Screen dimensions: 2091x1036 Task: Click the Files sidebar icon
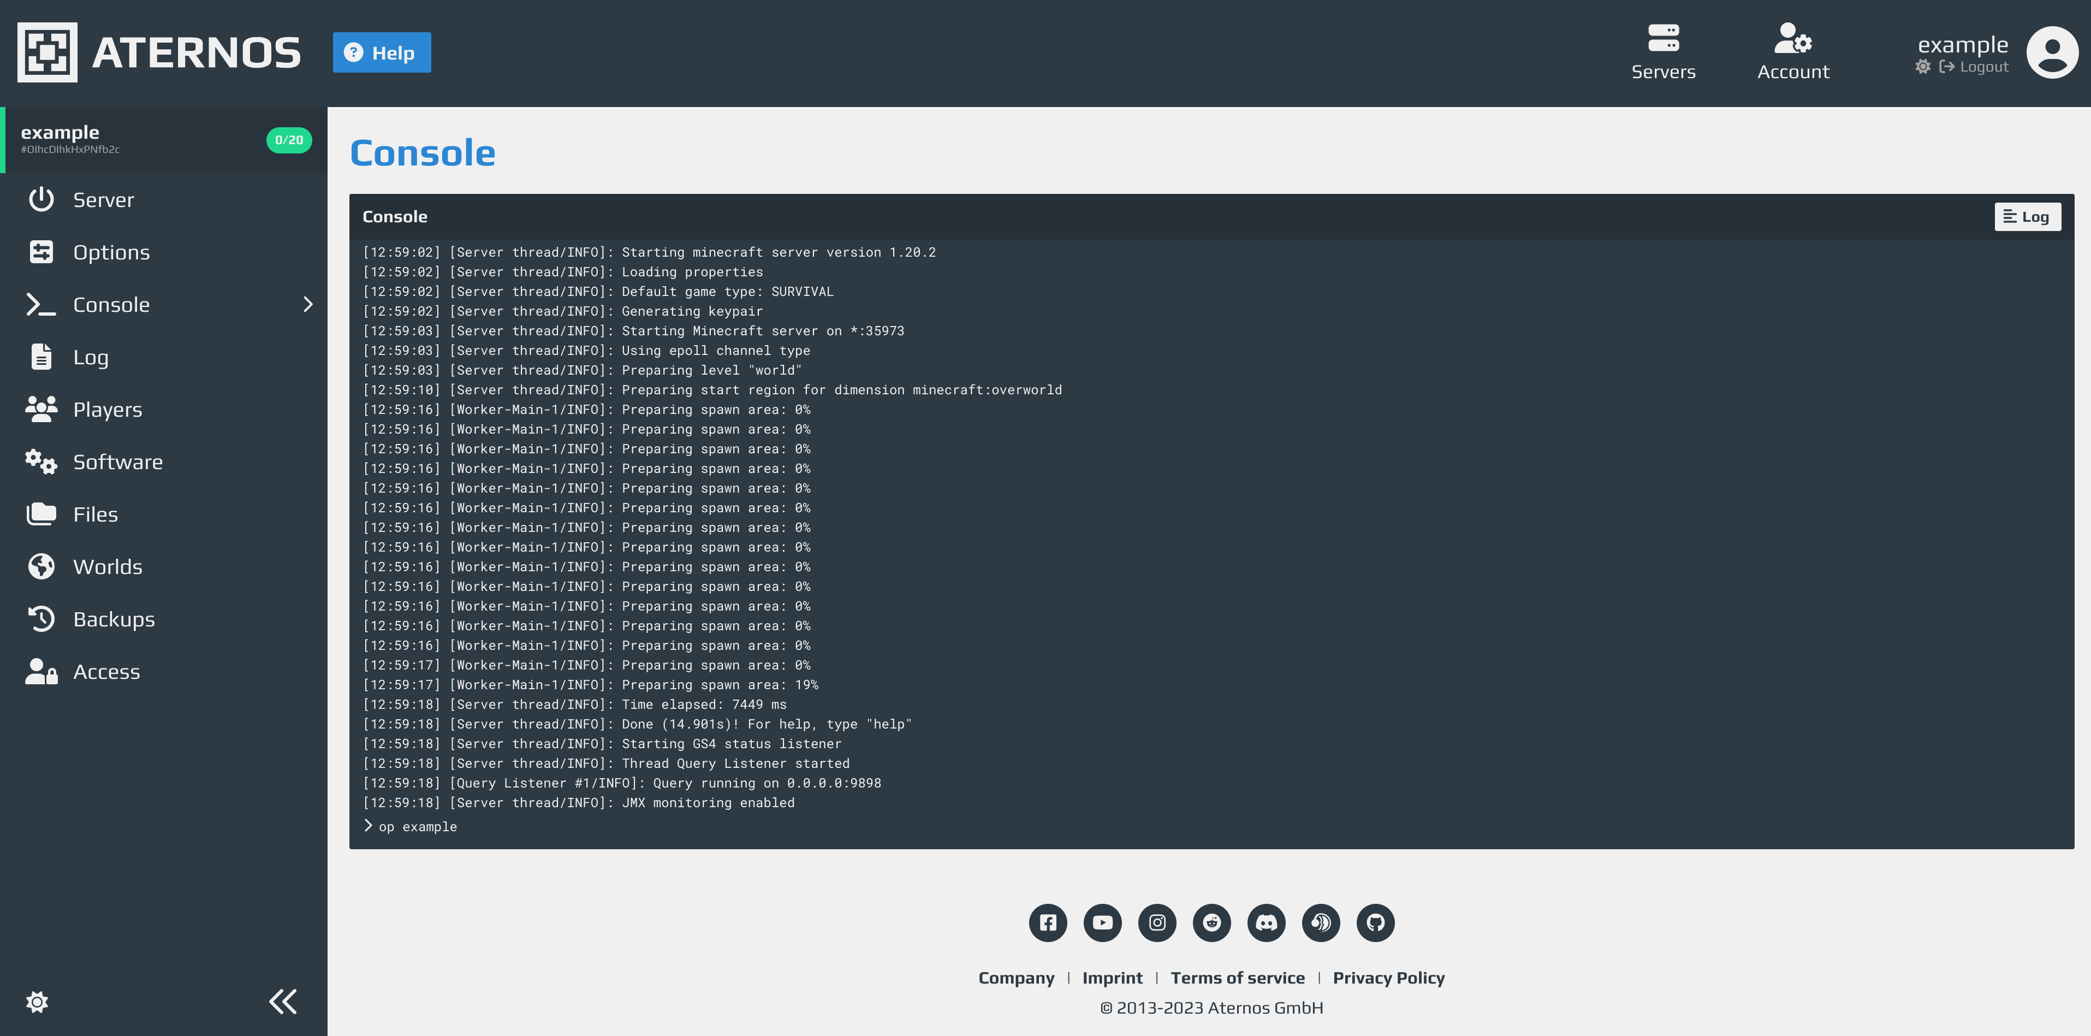click(40, 513)
